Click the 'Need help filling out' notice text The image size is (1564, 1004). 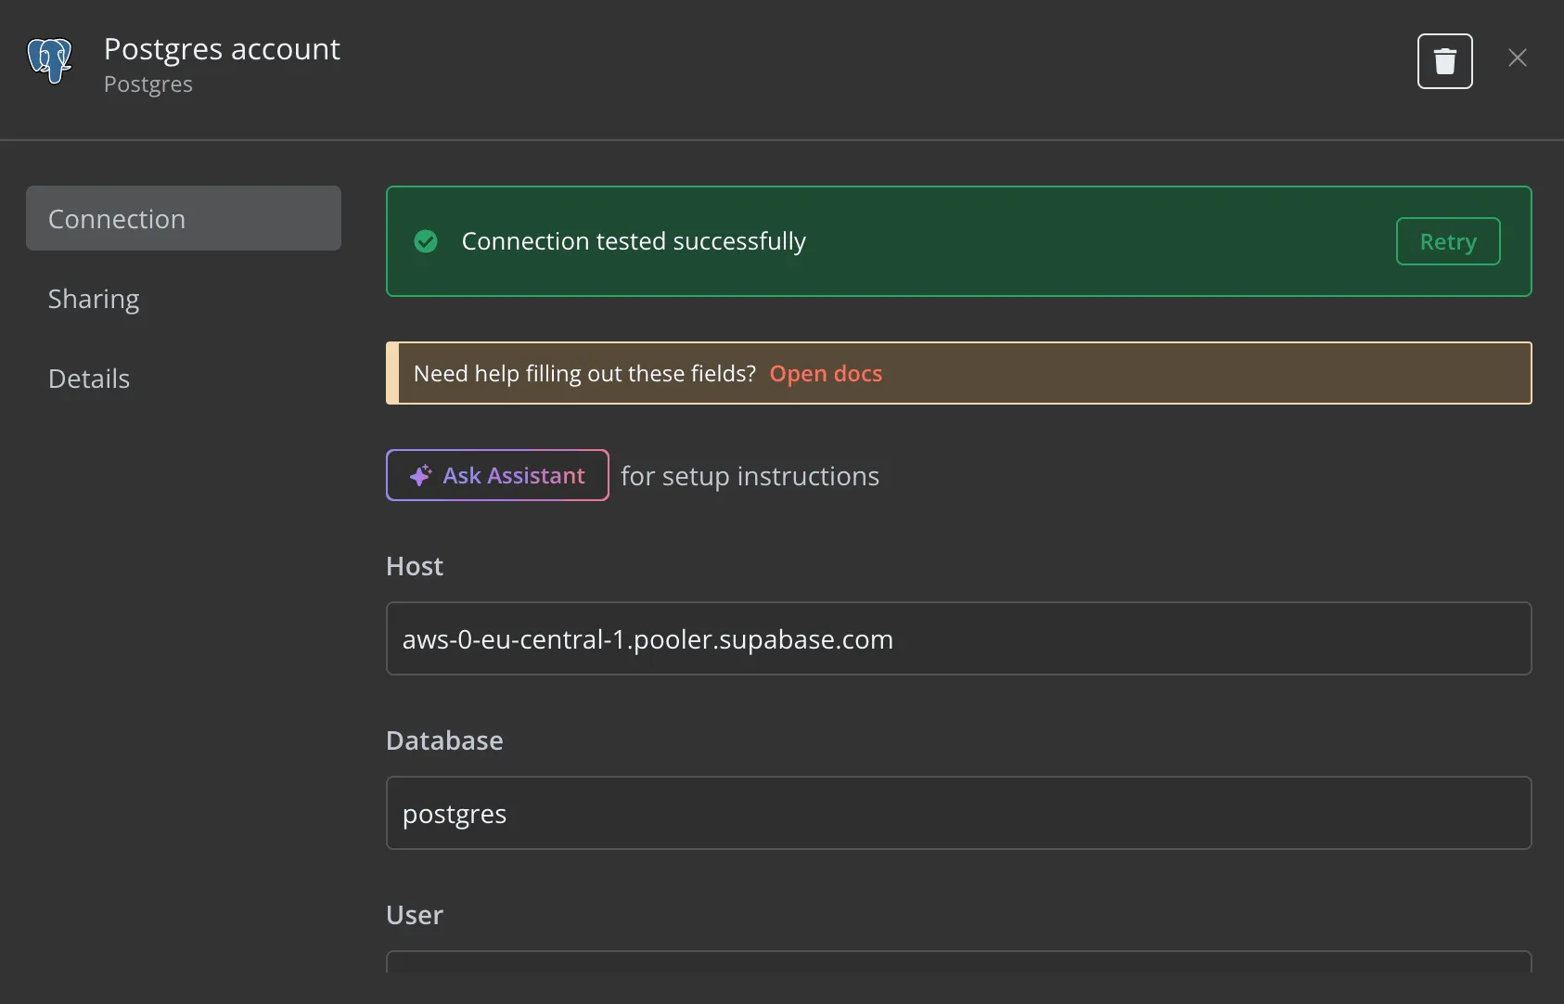(x=584, y=373)
